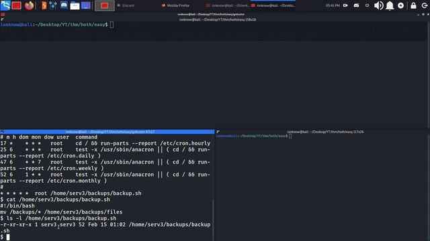Image resolution: width=430 pixels, height=241 pixels.
Task: Click the 05:41 PM clock
Action: coord(333,5)
